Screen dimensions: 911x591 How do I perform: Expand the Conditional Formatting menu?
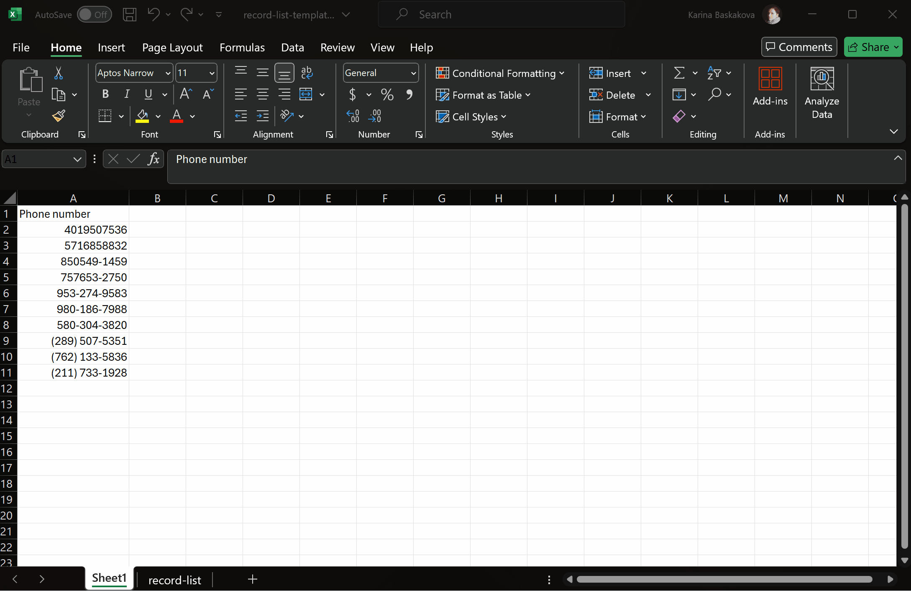pos(500,73)
